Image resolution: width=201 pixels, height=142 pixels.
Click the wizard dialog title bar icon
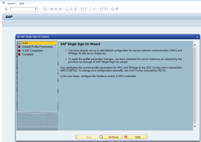pyautogui.click(x=18, y=37)
